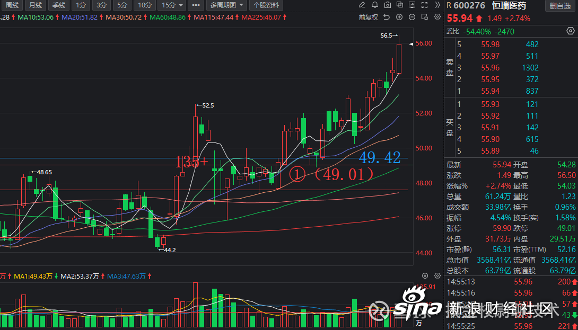
Task: Open 个股资料 stock info
Action: (x=267, y=5)
